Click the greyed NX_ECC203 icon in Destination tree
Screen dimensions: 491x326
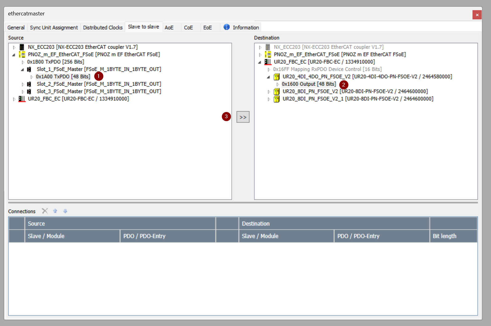pyautogui.click(x=268, y=47)
